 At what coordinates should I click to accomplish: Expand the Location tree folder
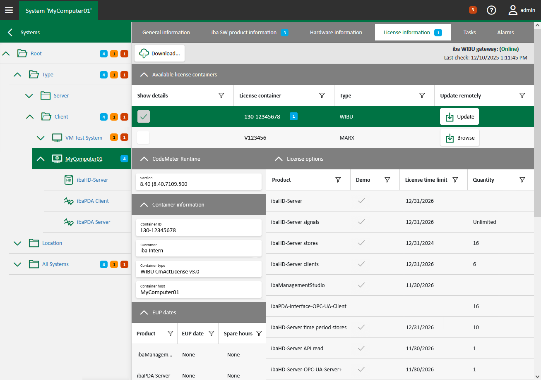point(17,243)
